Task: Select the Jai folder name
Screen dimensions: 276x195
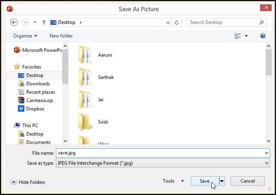Action: coord(101,100)
